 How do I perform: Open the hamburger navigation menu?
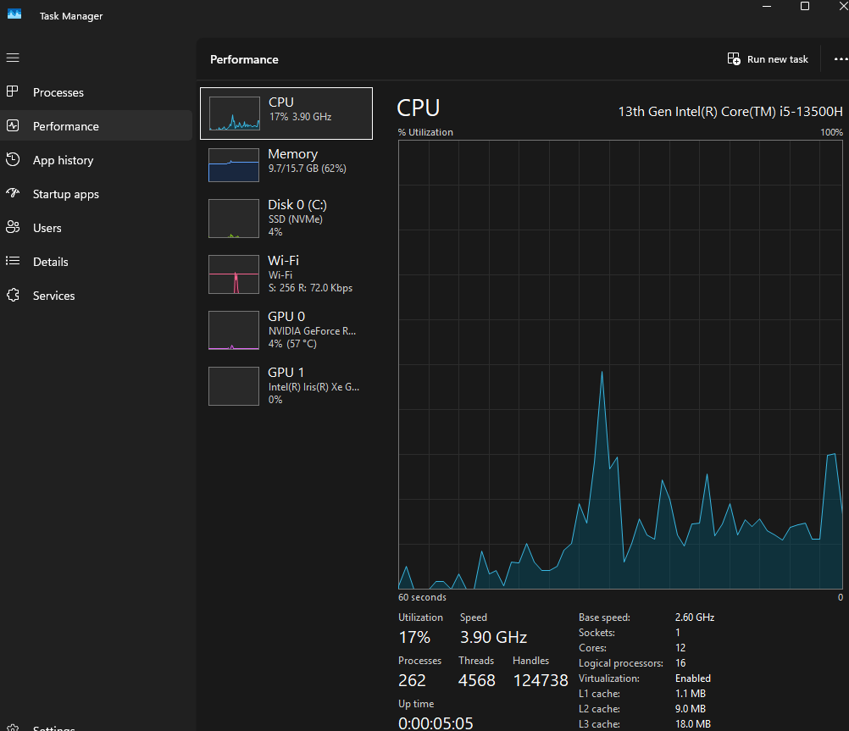13,58
